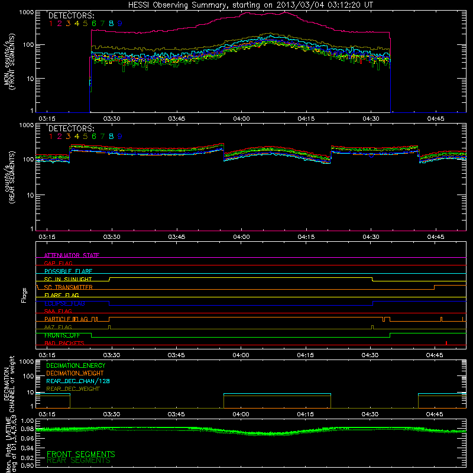The height and width of the screenshot is (473, 473).
Task: Click 04:00 tick under front segments plot
Action: pyautogui.click(x=241, y=119)
